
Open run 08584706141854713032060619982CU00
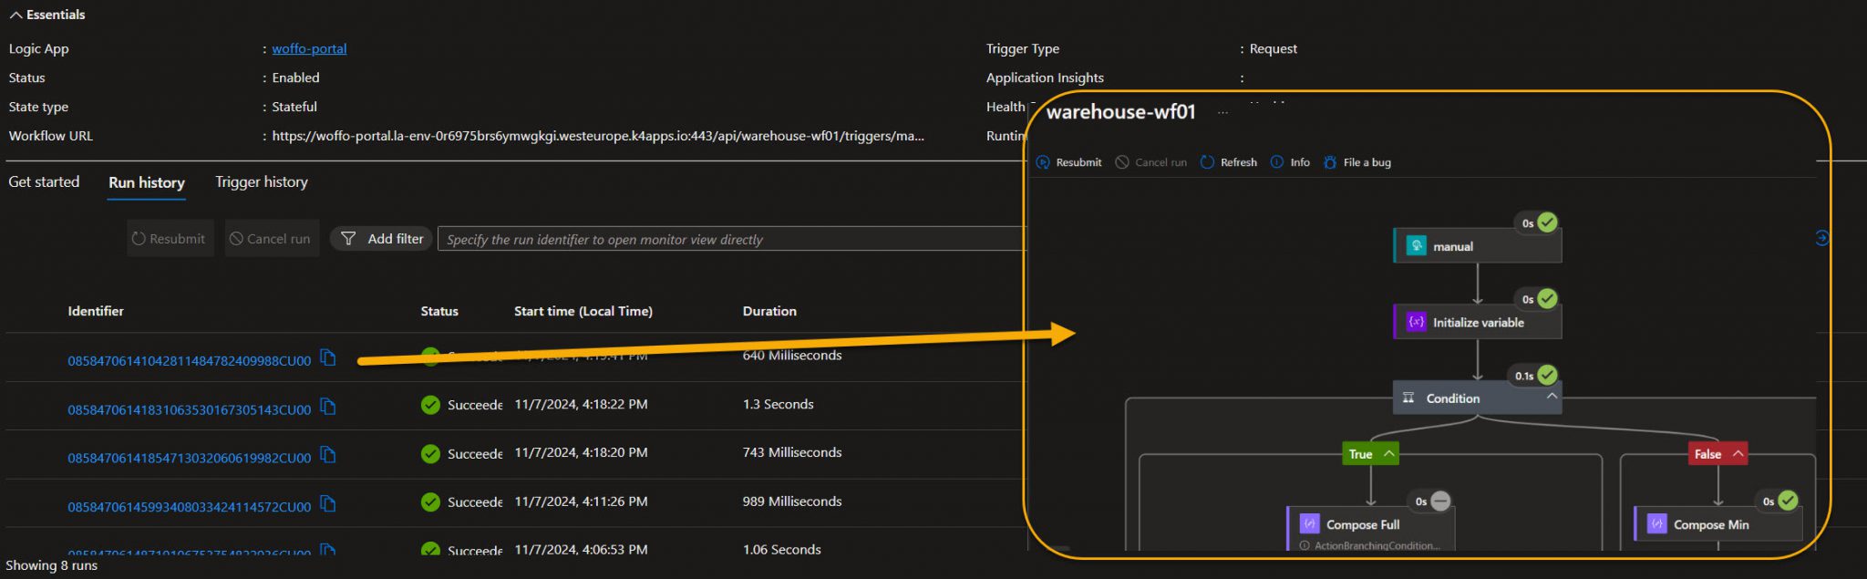pyautogui.click(x=189, y=459)
